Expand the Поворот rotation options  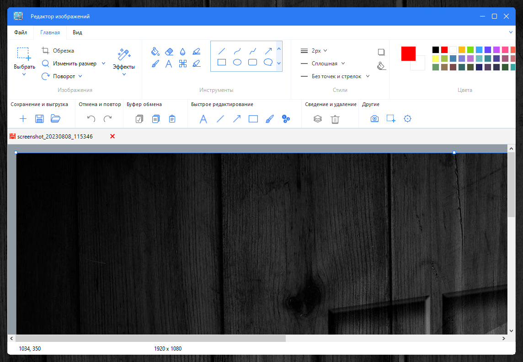pyautogui.click(x=80, y=76)
